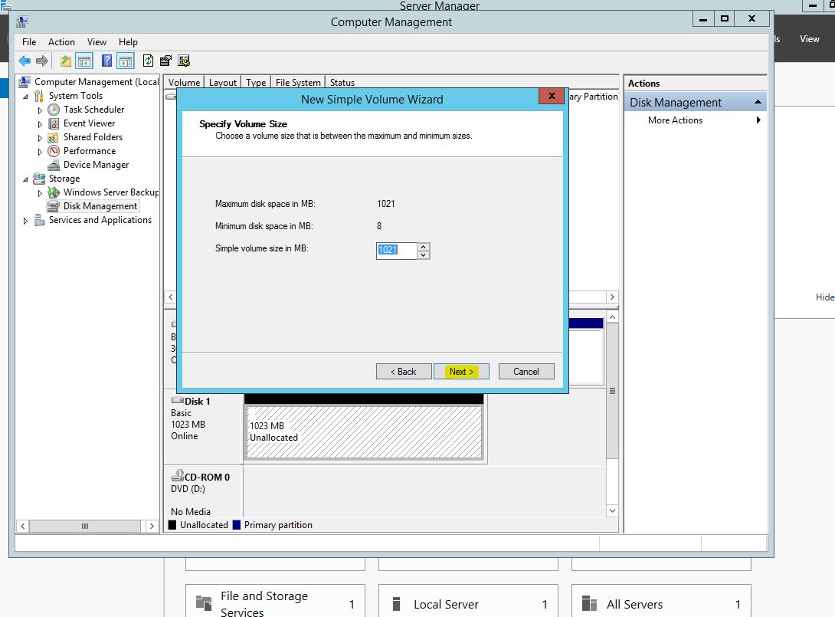Click the Cancel button in wizard
835x617 pixels.
(526, 372)
